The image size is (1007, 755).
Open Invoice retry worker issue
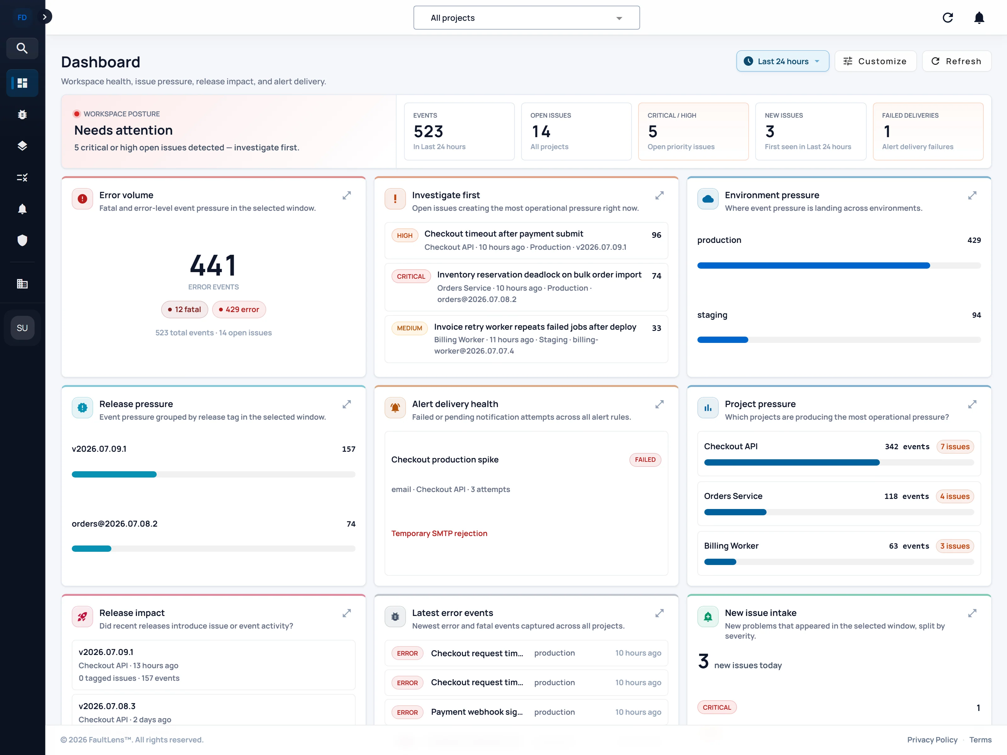point(526,339)
